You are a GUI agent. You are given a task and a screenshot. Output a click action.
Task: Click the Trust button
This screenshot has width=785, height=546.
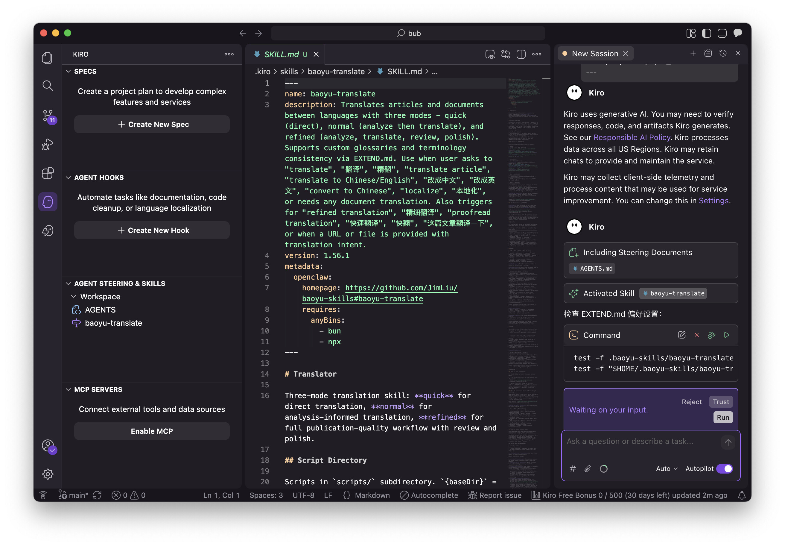721,402
